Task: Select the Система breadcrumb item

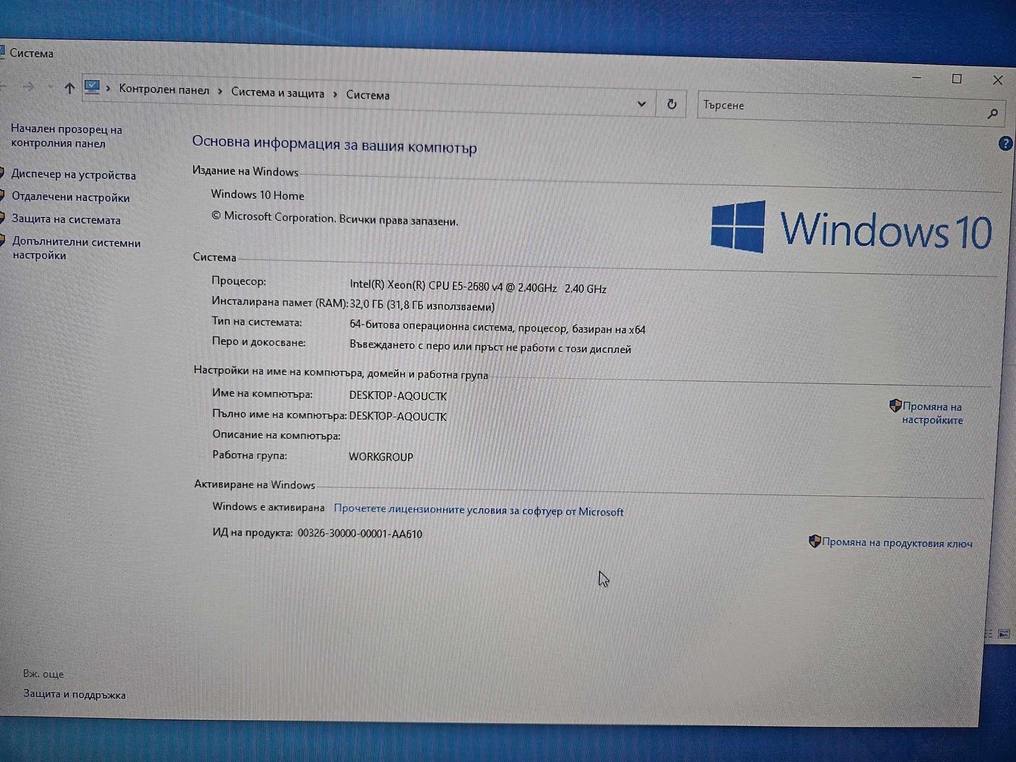Action: (x=368, y=95)
